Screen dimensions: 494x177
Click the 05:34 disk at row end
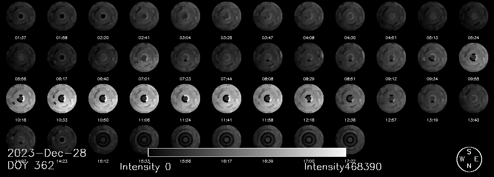click(x=473, y=16)
